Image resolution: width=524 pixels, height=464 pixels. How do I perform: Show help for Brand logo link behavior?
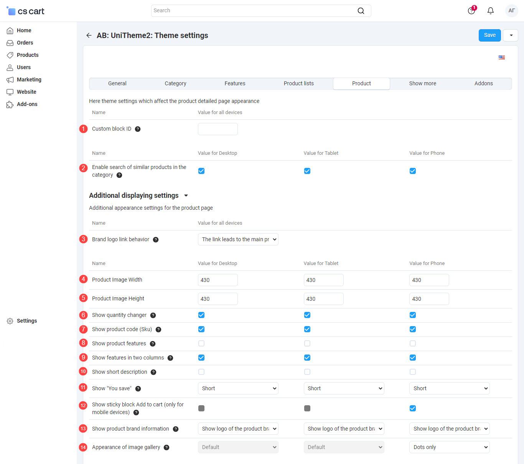click(x=156, y=240)
